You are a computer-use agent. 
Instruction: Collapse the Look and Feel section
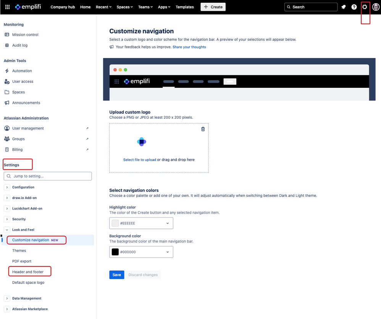coord(7,230)
